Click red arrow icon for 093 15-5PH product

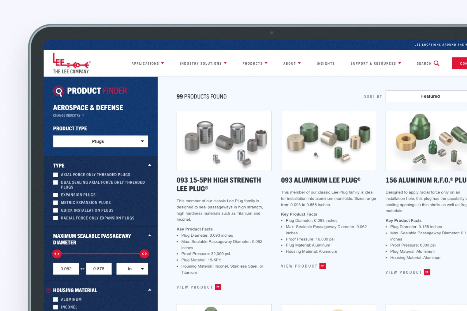(x=218, y=287)
